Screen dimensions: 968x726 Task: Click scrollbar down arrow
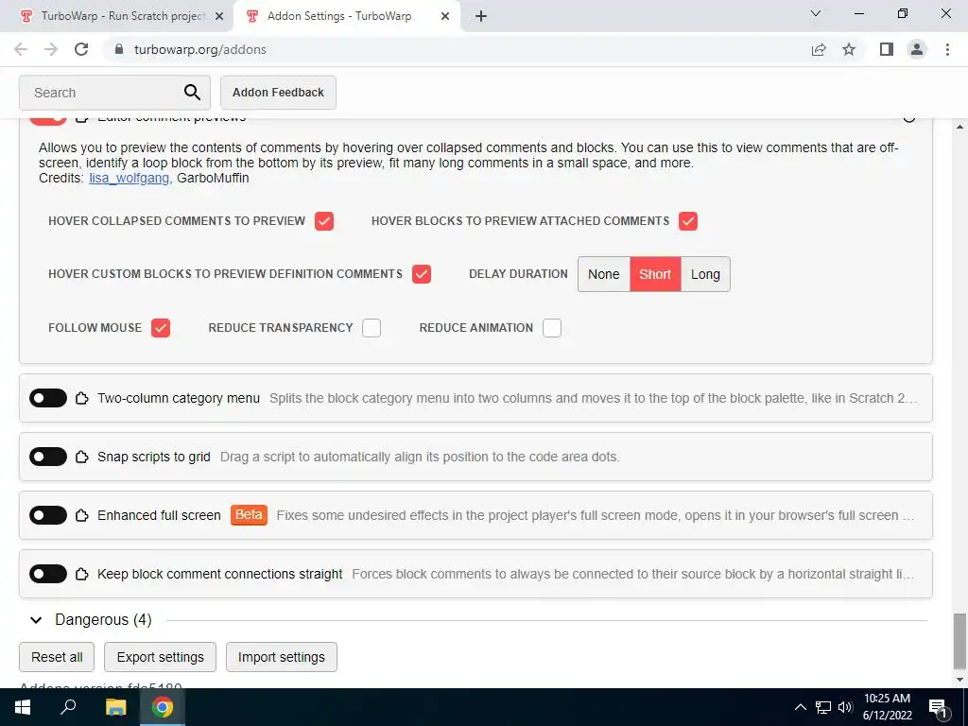(x=959, y=681)
